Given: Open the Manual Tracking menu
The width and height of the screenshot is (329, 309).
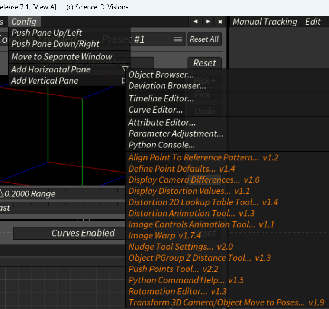Looking at the screenshot, I should point(265,22).
